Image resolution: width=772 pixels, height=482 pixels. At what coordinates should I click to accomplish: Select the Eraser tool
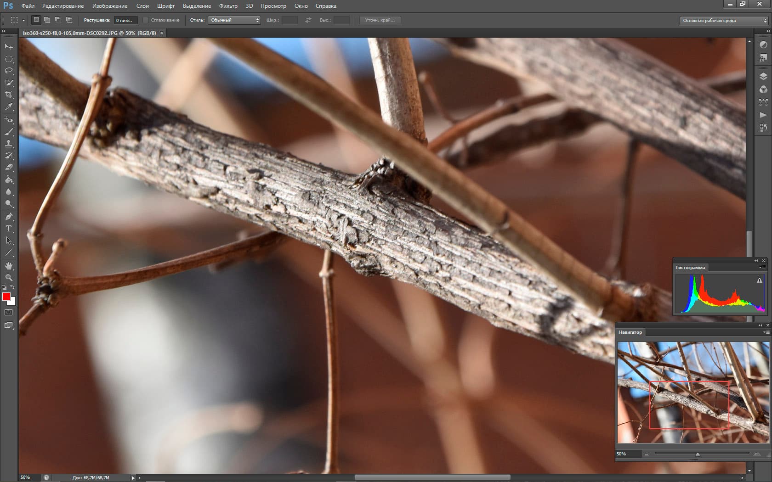tap(9, 168)
